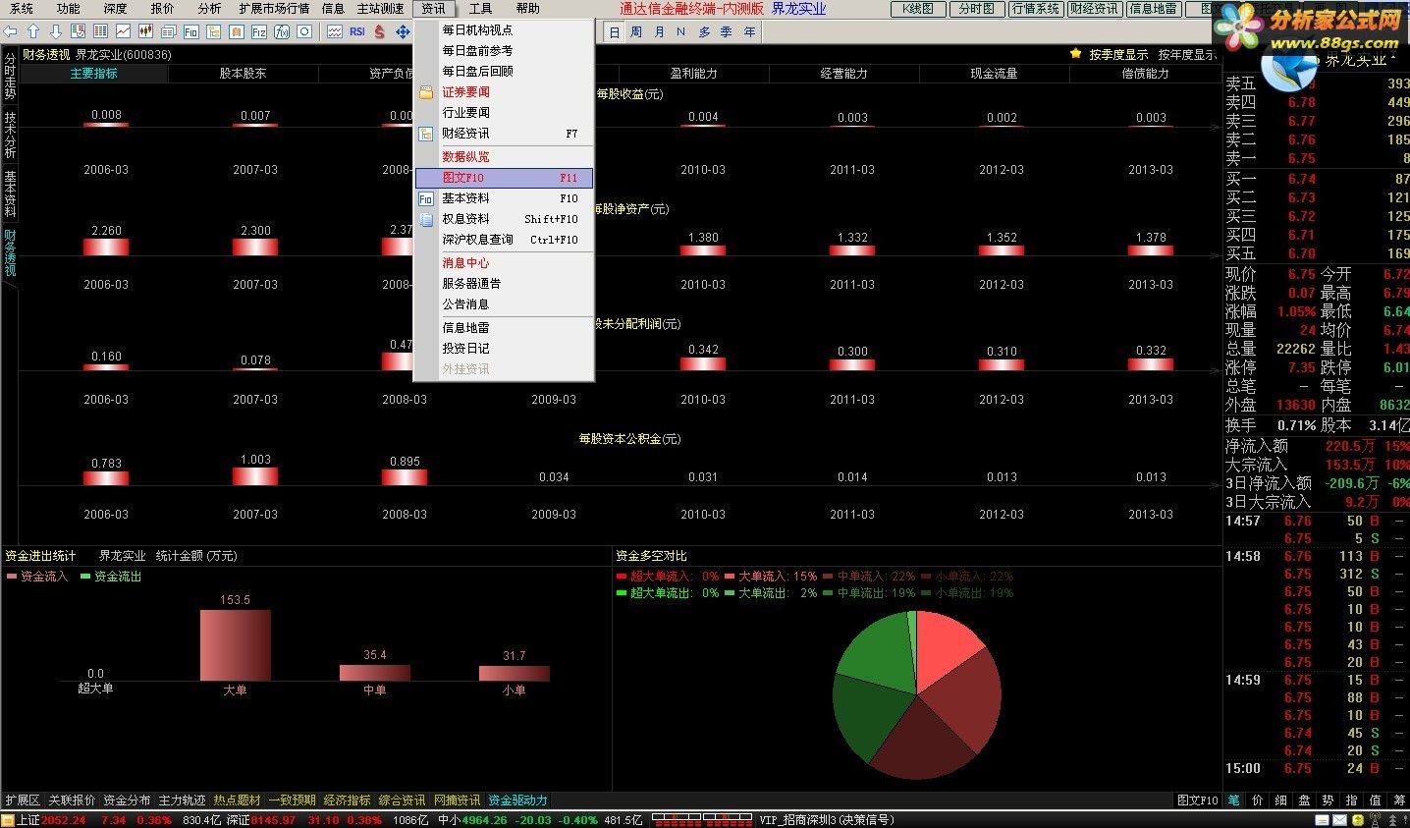Image resolution: width=1410 pixels, height=828 pixels.
Task: Open the 资讯 menu
Action: click(x=434, y=9)
